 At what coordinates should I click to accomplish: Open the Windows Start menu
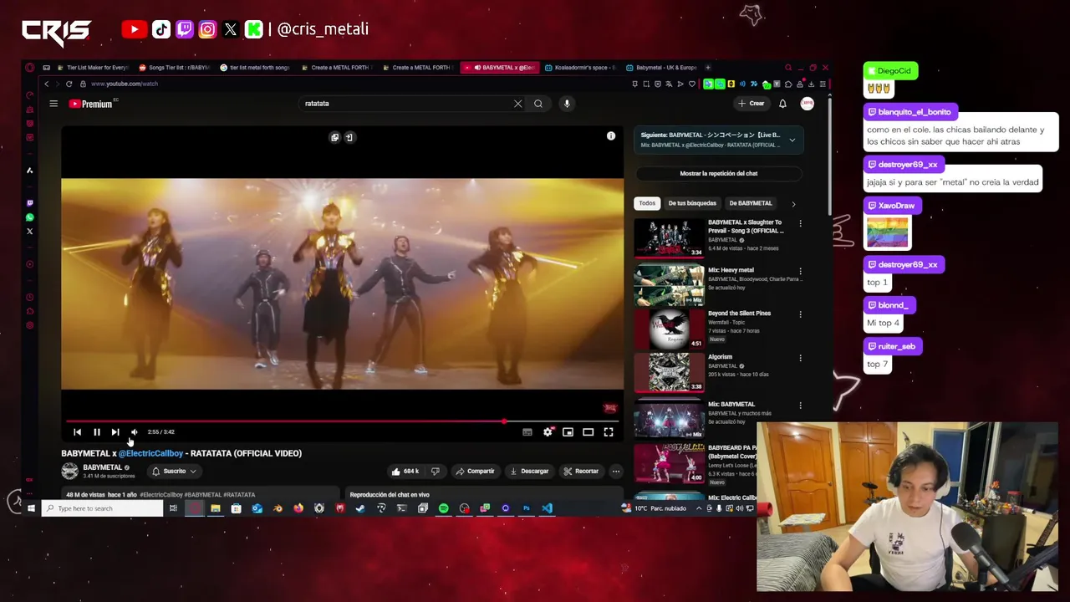point(31,508)
